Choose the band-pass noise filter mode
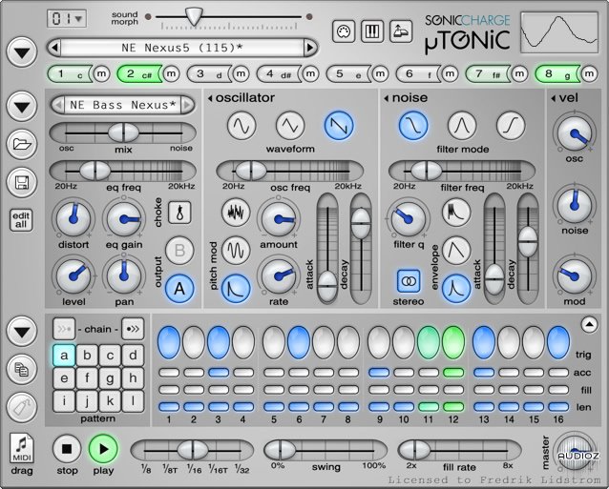This screenshot has height=489, width=609. pos(462,124)
